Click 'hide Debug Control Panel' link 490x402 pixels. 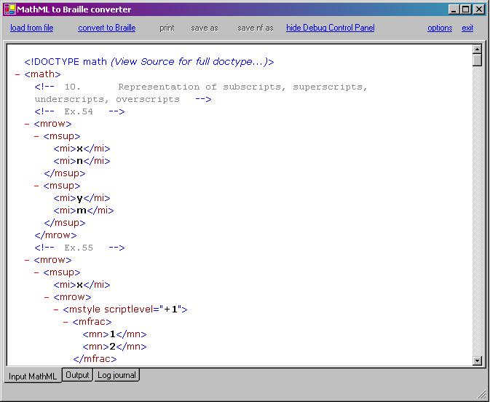pyautogui.click(x=330, y=28)
